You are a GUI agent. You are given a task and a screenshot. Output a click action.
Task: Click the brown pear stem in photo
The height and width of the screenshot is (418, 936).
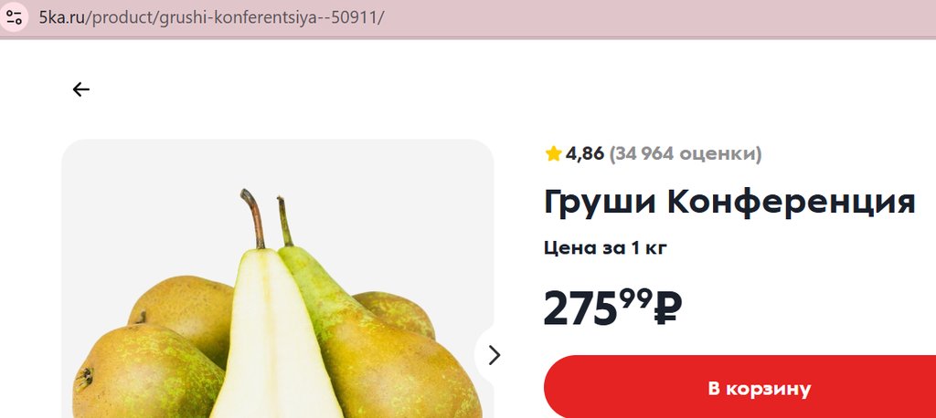254,218
